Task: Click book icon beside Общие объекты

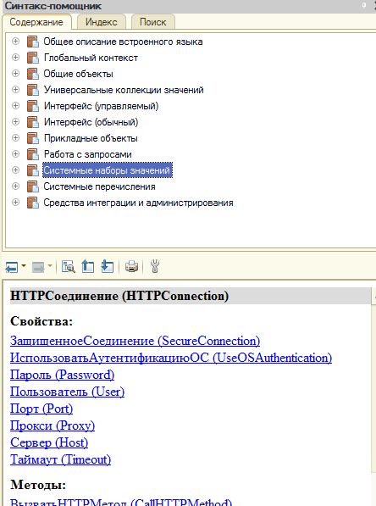Action: tap(32, 74)
